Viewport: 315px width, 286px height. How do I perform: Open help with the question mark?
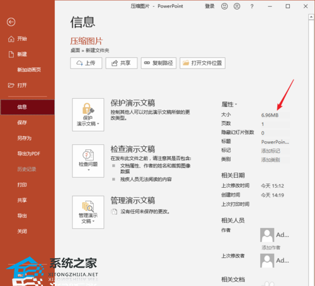[252, 6]
